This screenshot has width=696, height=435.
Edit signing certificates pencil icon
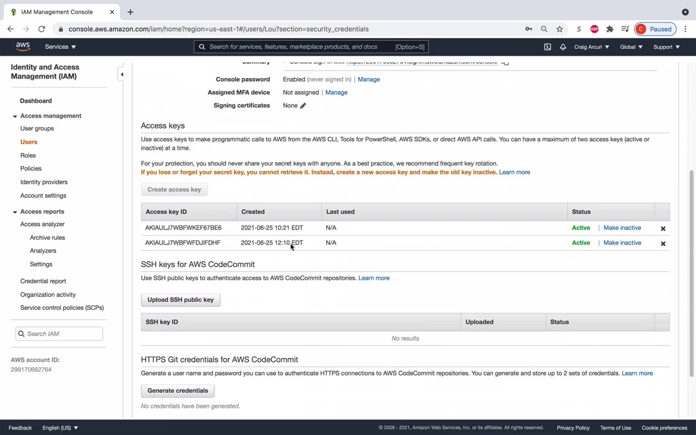303,106
